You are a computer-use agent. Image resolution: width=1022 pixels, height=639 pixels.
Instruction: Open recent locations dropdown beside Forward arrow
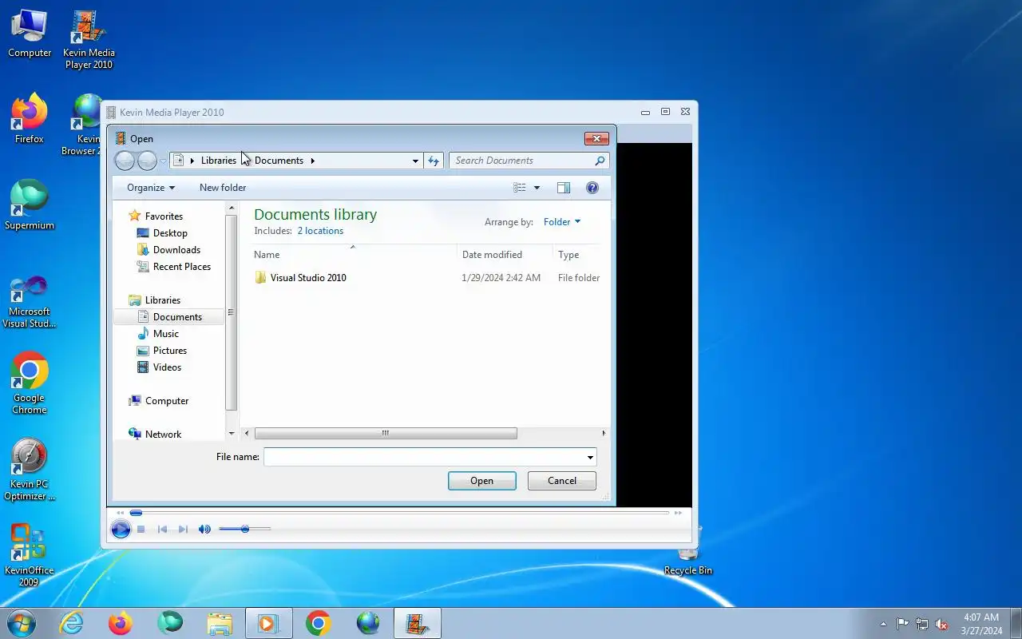point(163,161)
